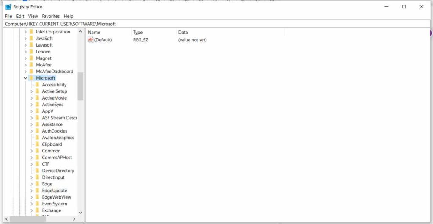Click the McAfee folder icon
Viewport: 433px width, 224px height.
(x=31, y=65)
